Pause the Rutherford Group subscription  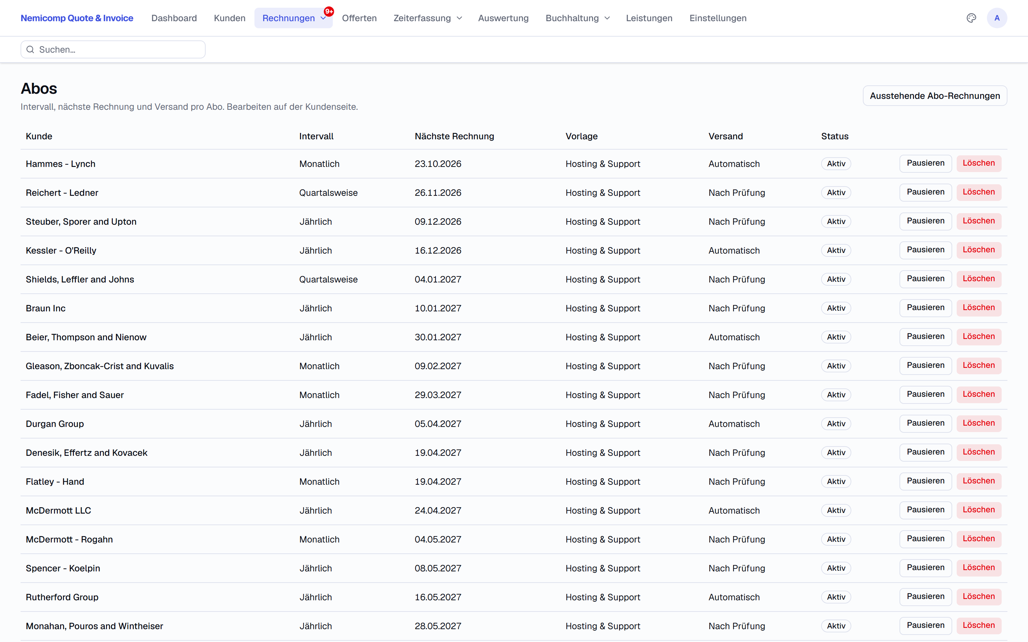coord(925,596)
